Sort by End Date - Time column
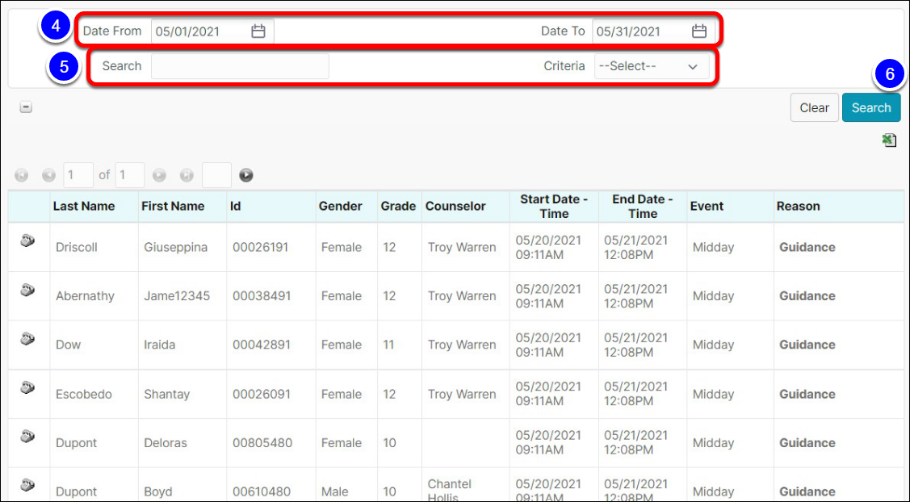Viewport: 910px width, 502px height. (x=643, y=206)
